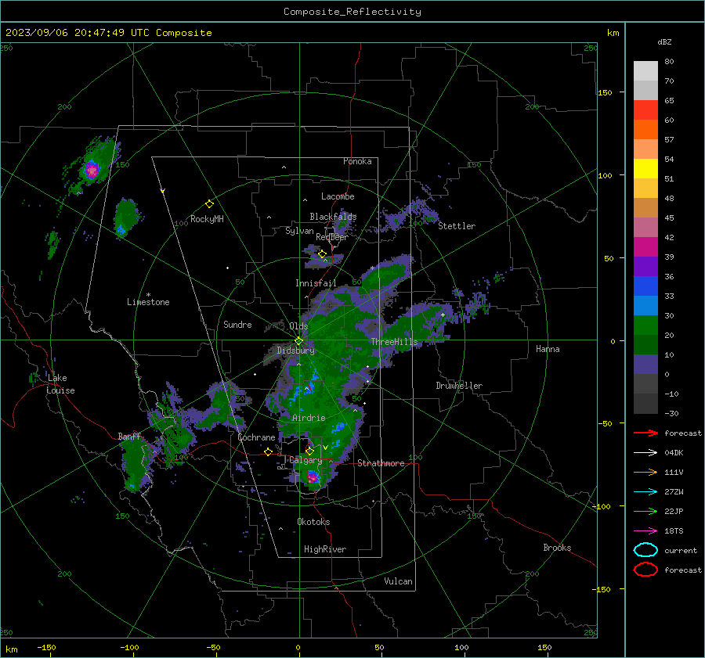The height and width of the screenshot is (658, 705).
Task: Select the yellow 51-54 dBZ swatch
Action: tap(645, 169)
